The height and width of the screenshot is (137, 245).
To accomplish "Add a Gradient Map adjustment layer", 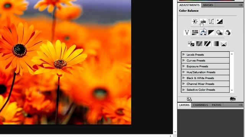I will (x=216, y=44).
